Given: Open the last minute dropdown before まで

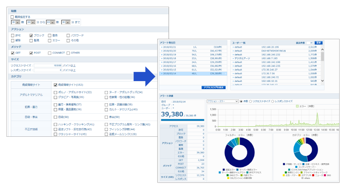Looking at the screenshot, I should [x=66, y=22].
